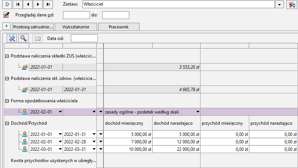Collapse Forma opodatkowania właściciela node

coord(7,100)
